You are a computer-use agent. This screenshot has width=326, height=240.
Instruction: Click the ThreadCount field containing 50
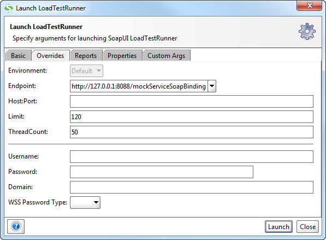(x=192, y=132)
